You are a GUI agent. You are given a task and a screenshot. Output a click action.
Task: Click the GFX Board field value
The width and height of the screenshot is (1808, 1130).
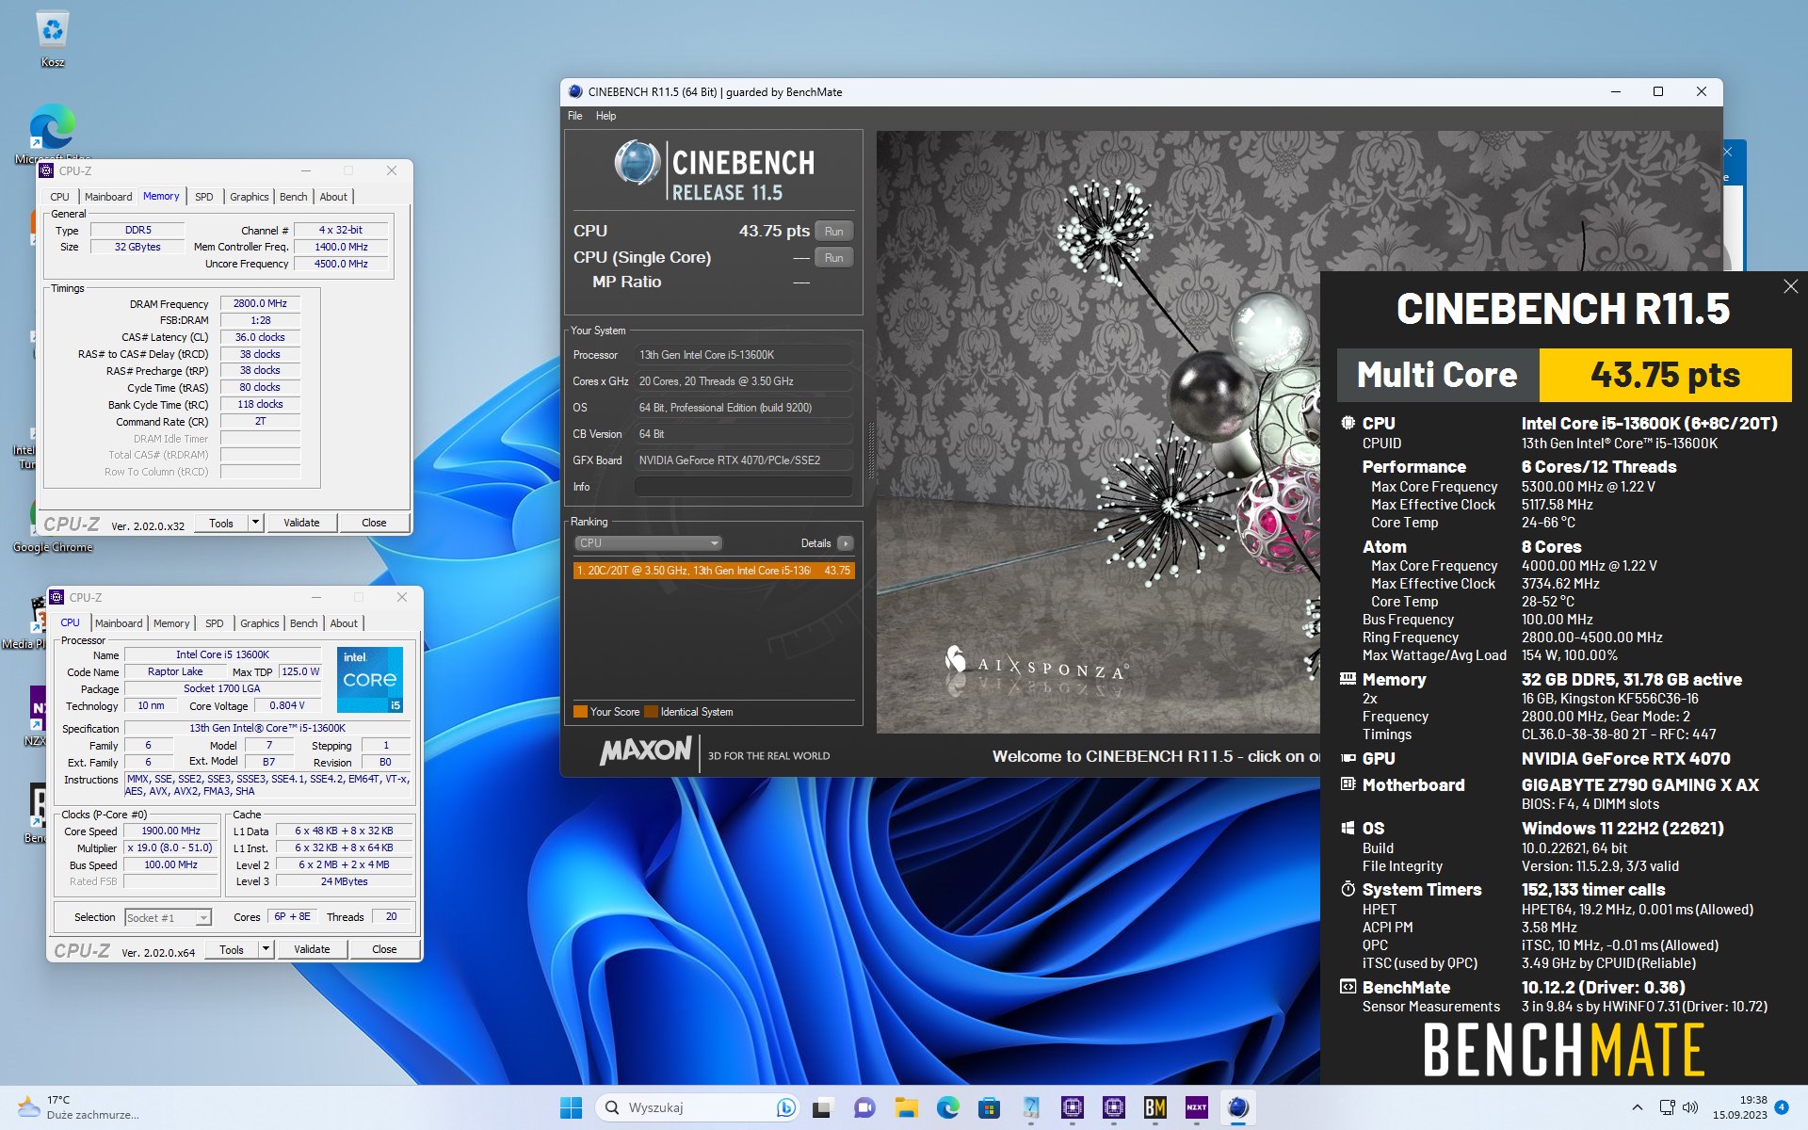(x=743, y=460)
